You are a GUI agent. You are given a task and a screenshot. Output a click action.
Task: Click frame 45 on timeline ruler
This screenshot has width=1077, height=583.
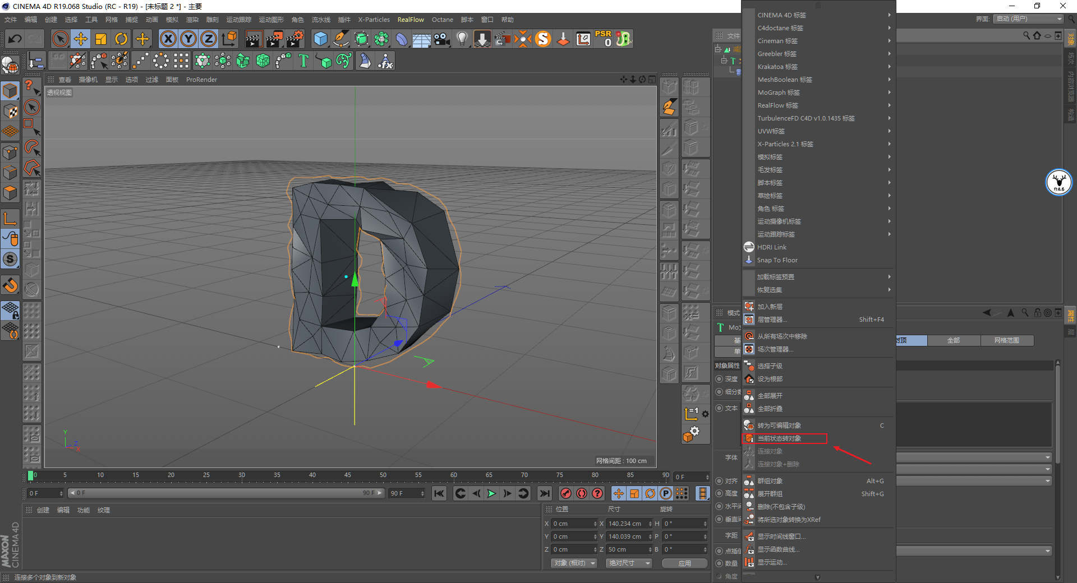(x=348, y=475)
